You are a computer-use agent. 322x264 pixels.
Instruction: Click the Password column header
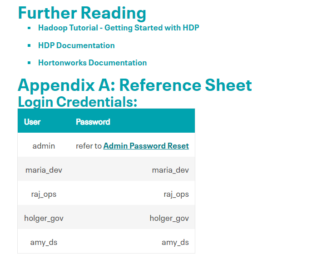pyautogui.click(x=93, y=122)
